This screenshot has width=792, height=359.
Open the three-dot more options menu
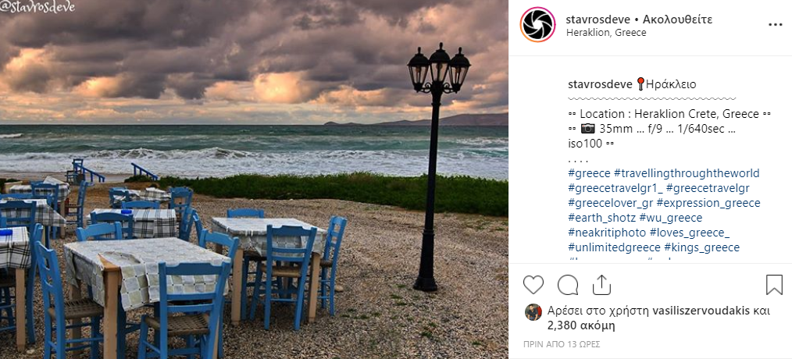(776, 25)
